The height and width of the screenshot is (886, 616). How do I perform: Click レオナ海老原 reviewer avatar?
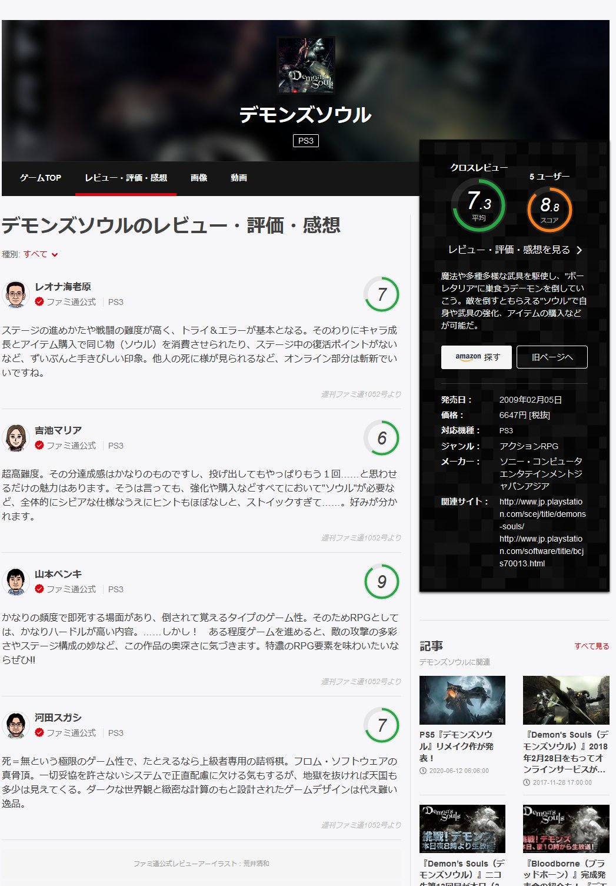tap(16, 294)
